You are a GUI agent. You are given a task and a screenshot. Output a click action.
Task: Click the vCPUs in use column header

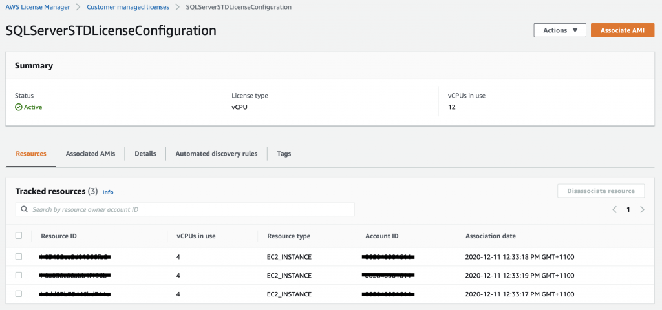(196, 236)
